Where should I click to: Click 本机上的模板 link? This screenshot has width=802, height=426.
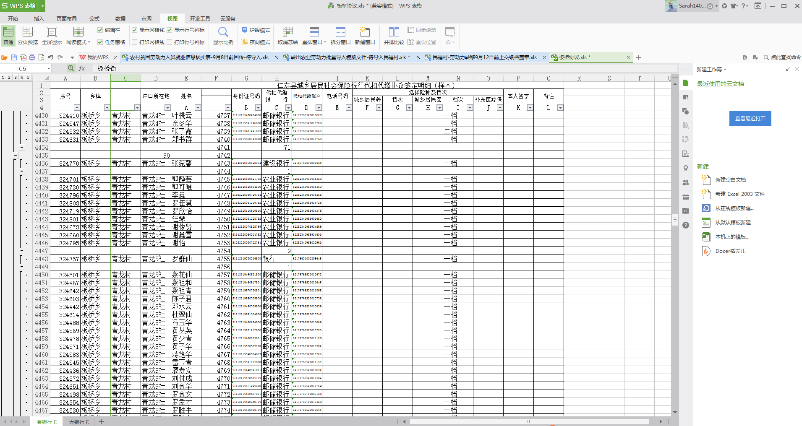(x=732, y=237)
